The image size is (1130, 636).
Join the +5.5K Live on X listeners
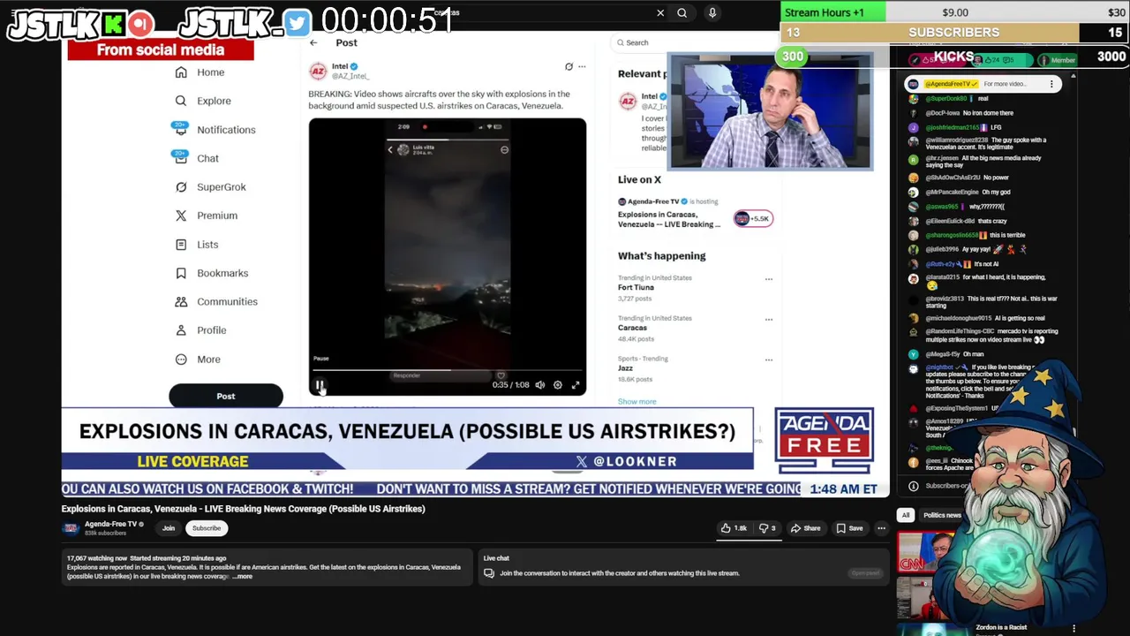[x=753, y=218]
